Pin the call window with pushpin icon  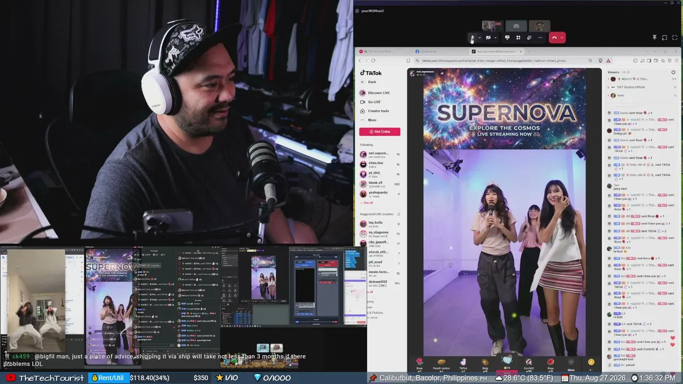click(x=654, y=38)
